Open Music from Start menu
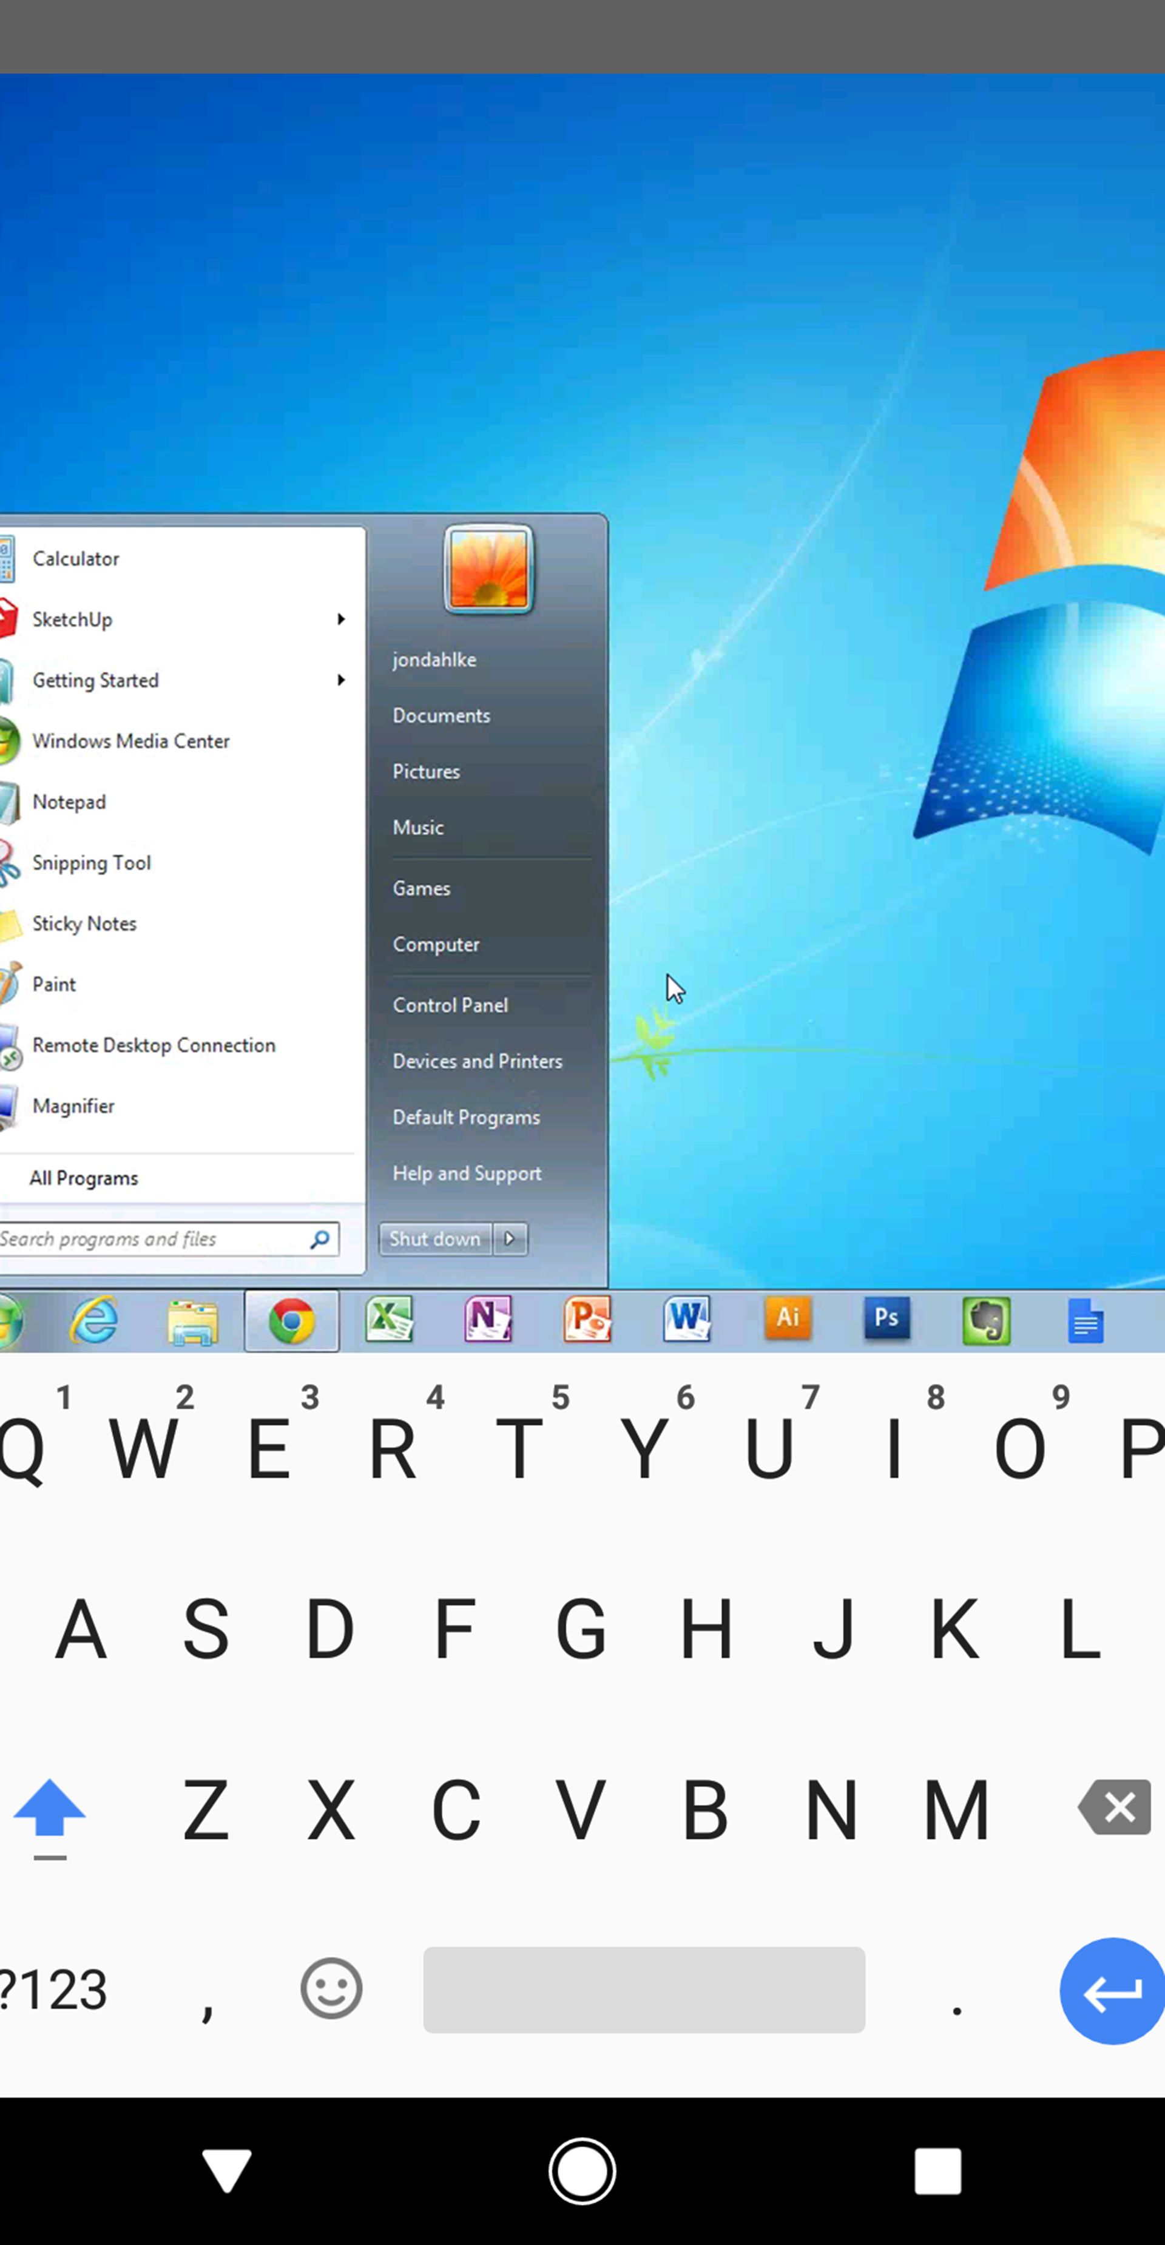 [418, 827]
